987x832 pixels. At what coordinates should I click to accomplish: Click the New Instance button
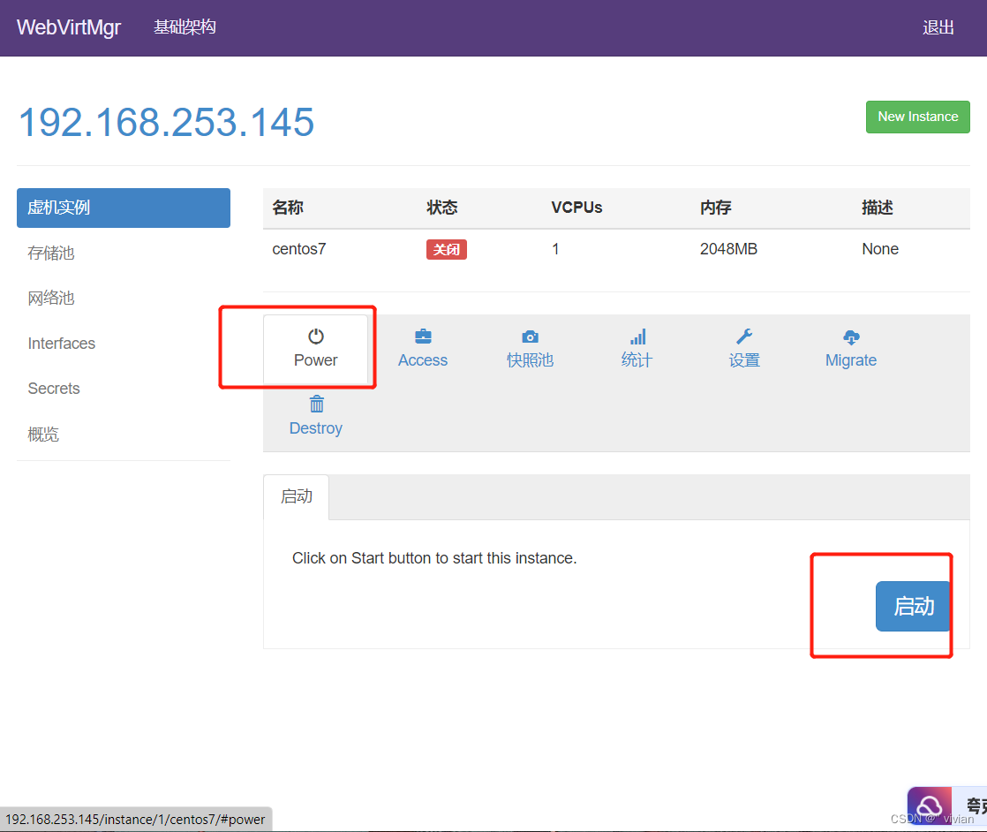918,117
